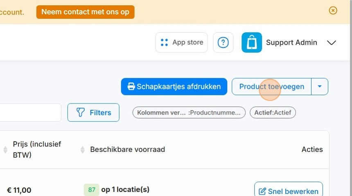352x196 pixels.
Task: Sort by the Beschikbare voorraad column arrows
Action: (x=83, y=149)
